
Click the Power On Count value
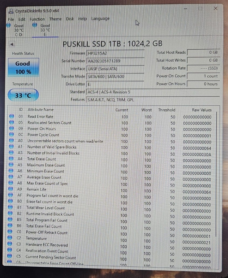[203, 76]
